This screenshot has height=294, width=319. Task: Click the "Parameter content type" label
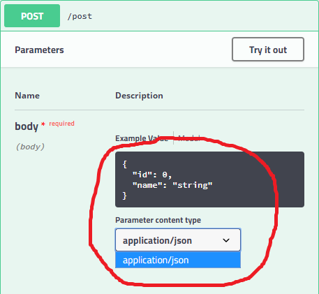[158, 220]
